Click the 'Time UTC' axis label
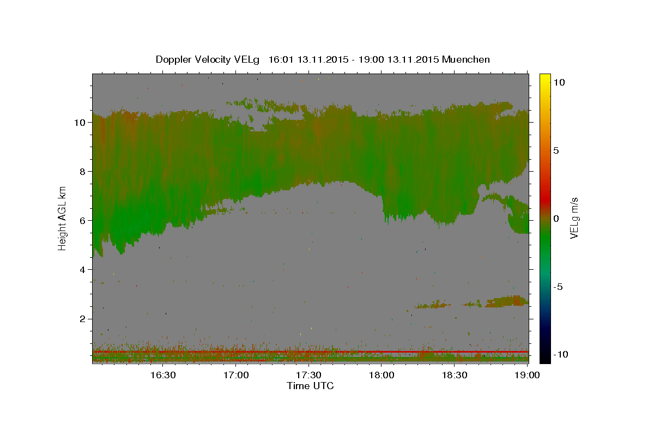This screenshot has width=654, height=436. tap(310, 386)
